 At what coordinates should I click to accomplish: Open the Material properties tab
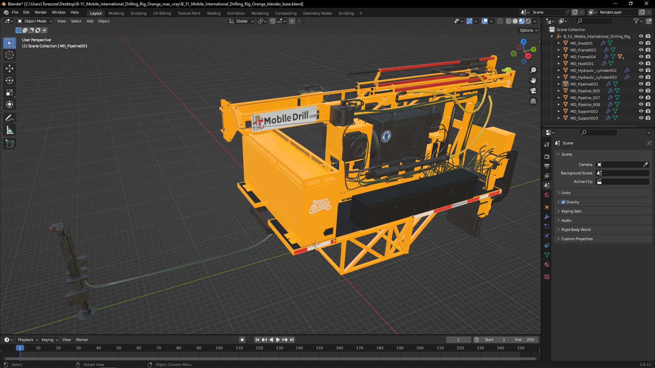(x=547, y=264)
